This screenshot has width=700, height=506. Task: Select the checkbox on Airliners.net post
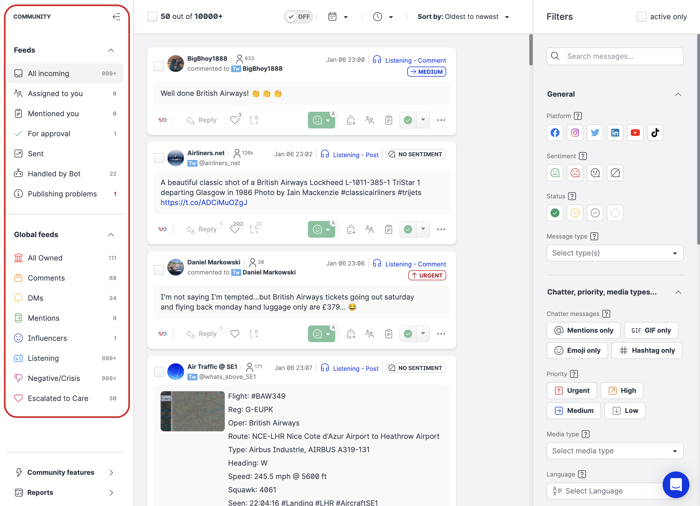click(x=159, y=157)
